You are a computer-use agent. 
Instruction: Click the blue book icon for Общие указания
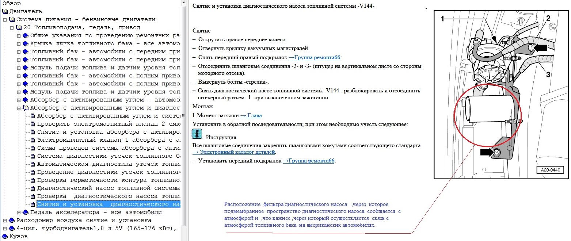pos(26,36)
